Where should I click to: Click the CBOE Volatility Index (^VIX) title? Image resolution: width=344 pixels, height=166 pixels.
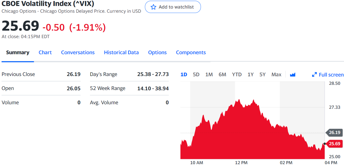[48, 4]
